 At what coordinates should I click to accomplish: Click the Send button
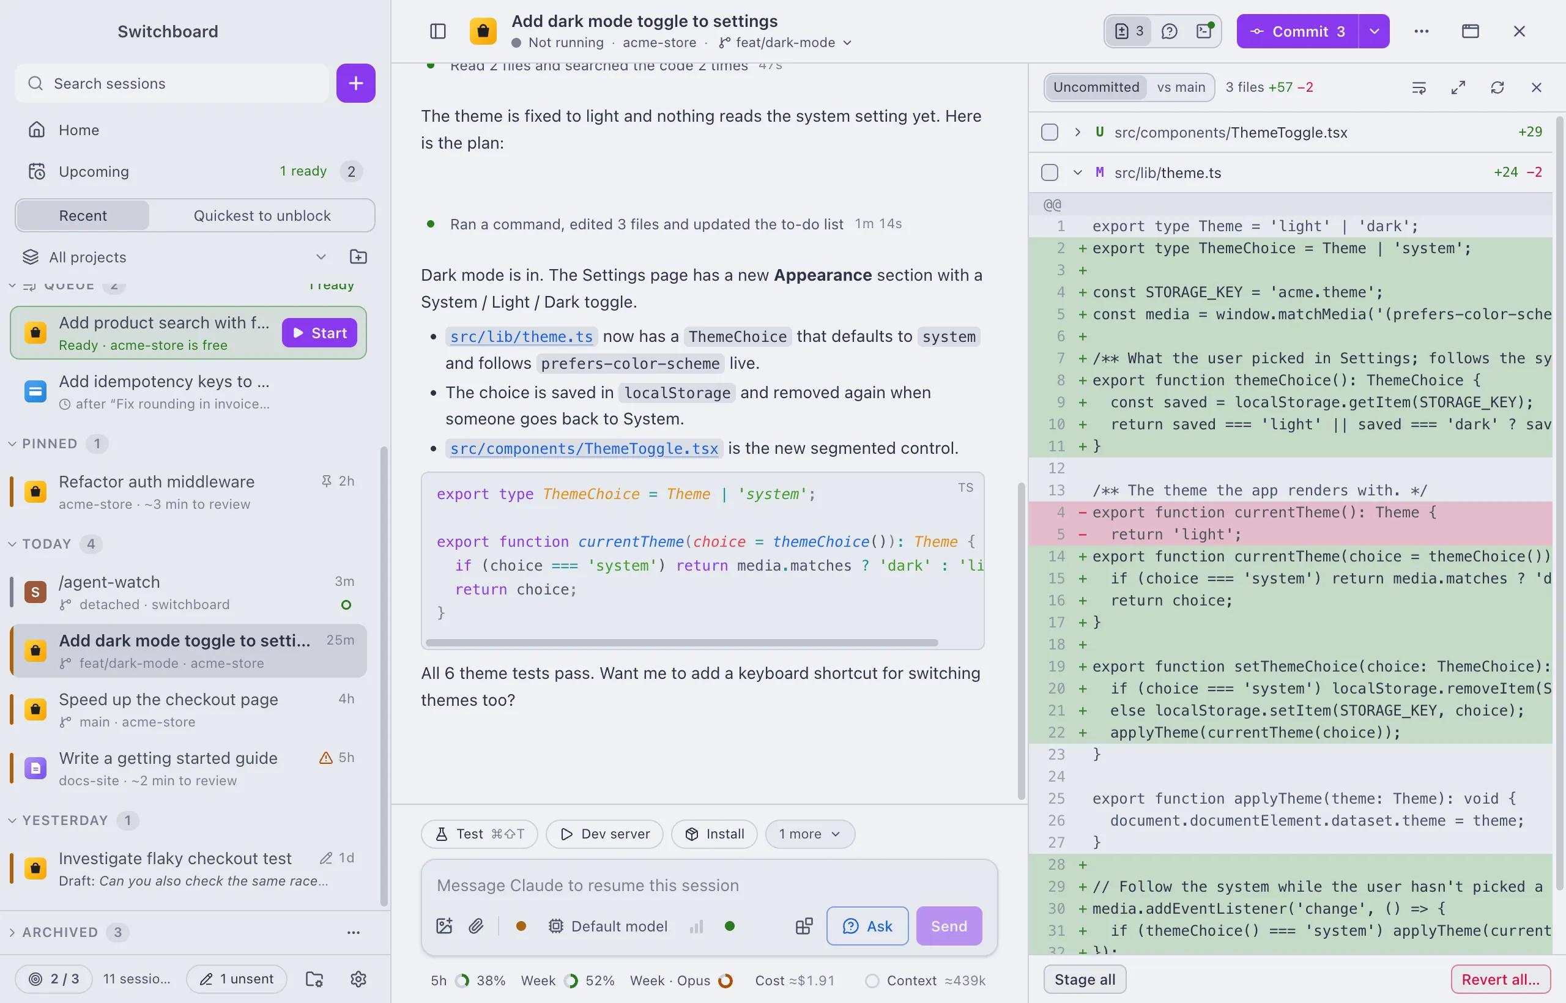pyautogui.click(x=948, y=926)
